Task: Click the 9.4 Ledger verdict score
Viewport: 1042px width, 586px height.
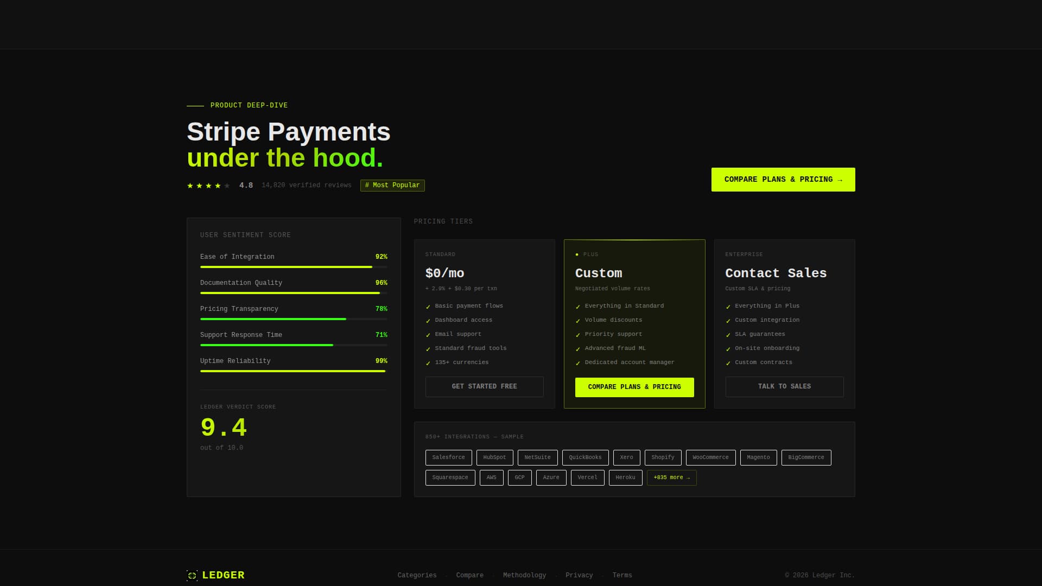Action: 224,428
